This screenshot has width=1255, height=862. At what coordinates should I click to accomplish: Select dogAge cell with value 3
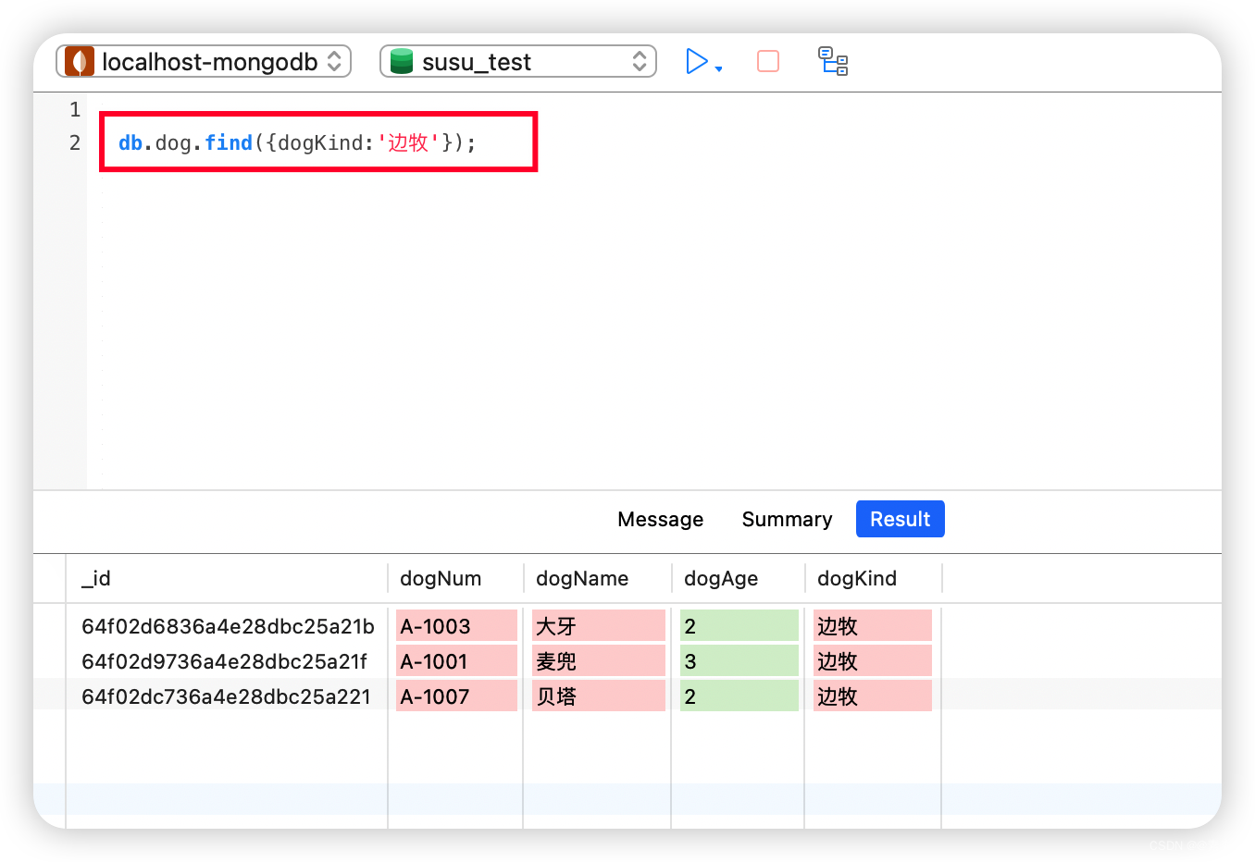(739, 661)
